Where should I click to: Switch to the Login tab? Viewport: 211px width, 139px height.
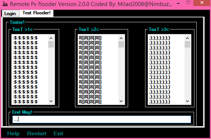click(x=11, y=14)
